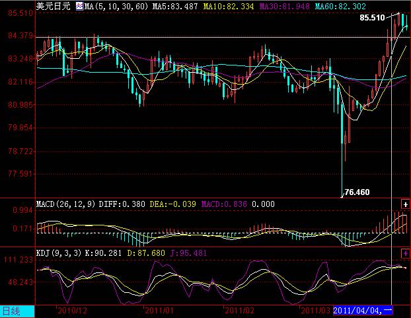Click the 85.510 high price annotation
411x318 pixels.
click(x=372, y=18)
